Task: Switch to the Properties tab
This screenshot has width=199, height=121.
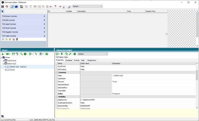Action: (x=60, y=60)
